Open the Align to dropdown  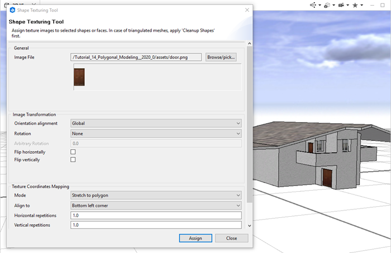(x=156, y=206)
